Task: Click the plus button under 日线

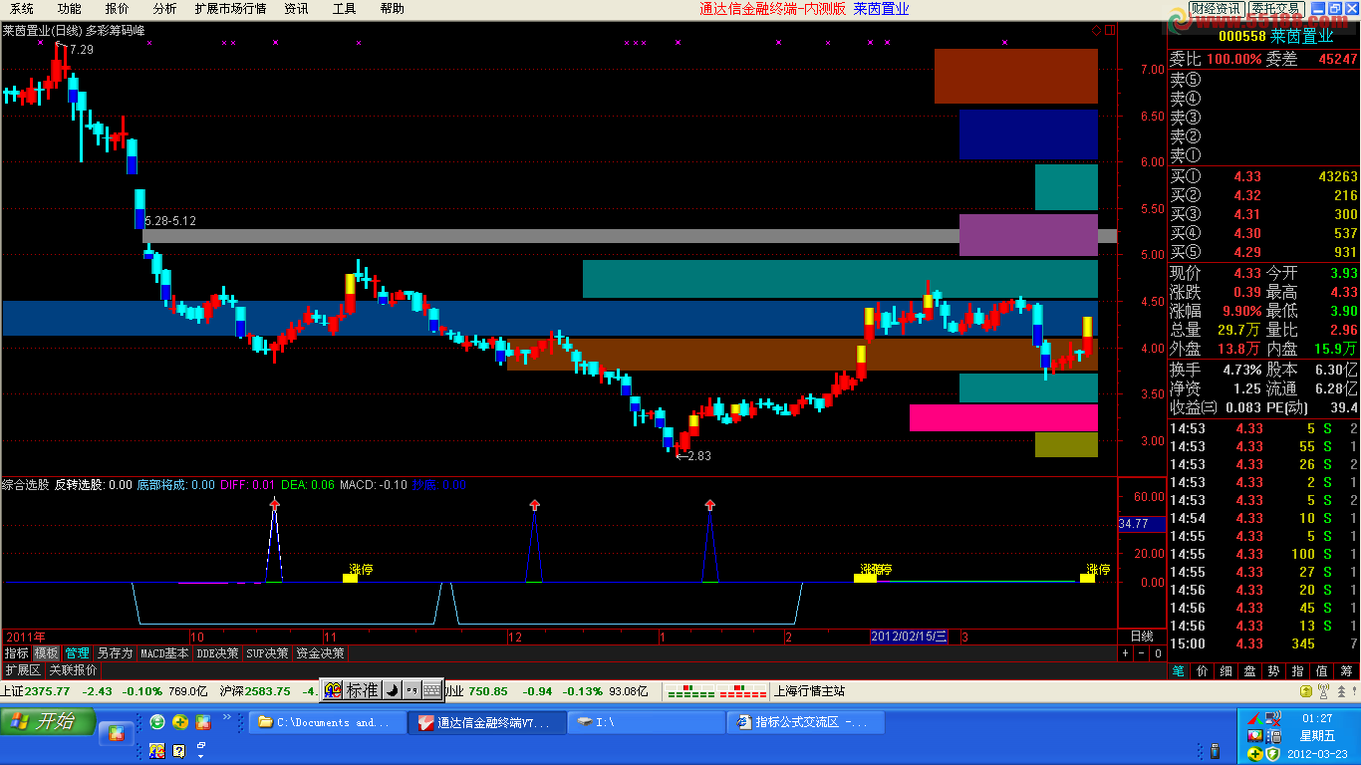Action: click(x=1125, y=653)
